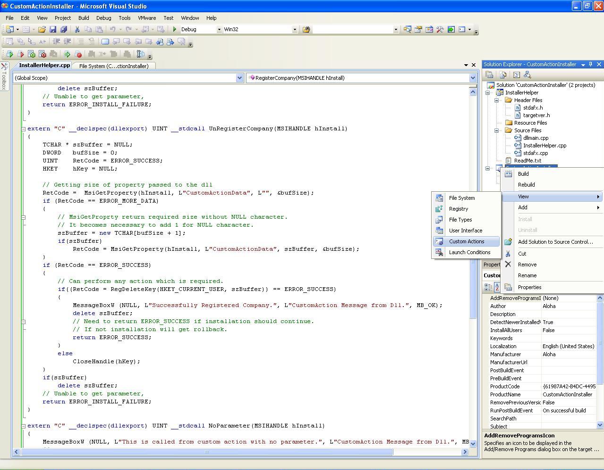The width and height of the screenshot is (604, 470).
Task: Choose Launch Conditions in the View submenu
Action: [469, 252]
